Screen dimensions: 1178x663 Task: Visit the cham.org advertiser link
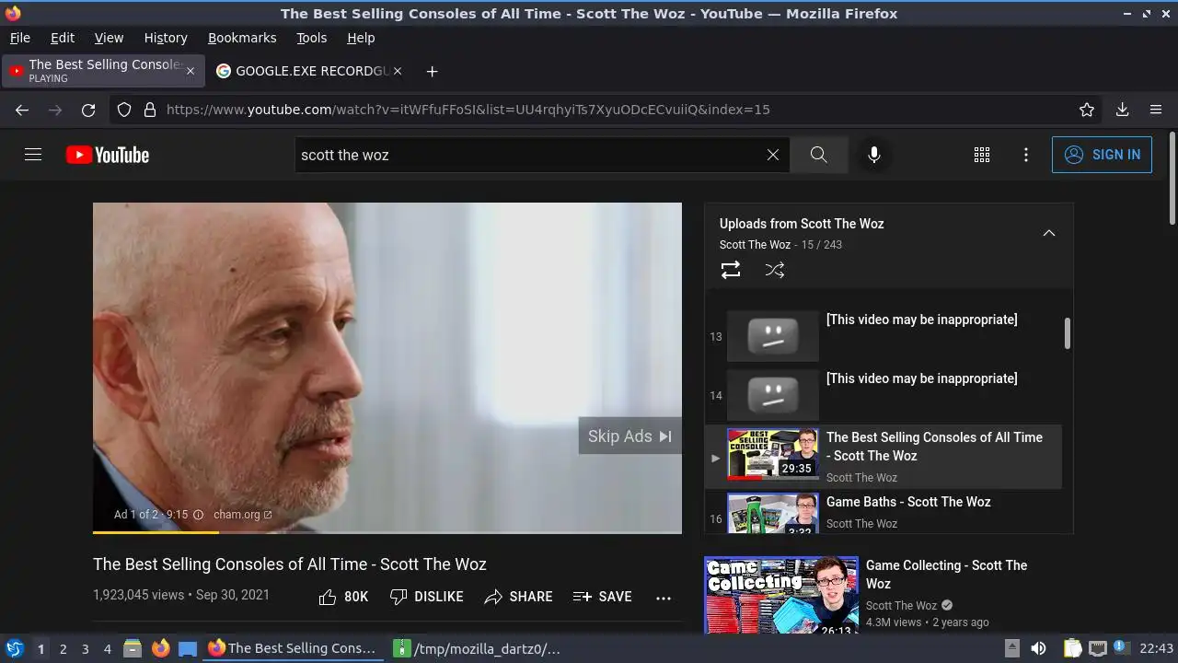(x=242, y=515)
